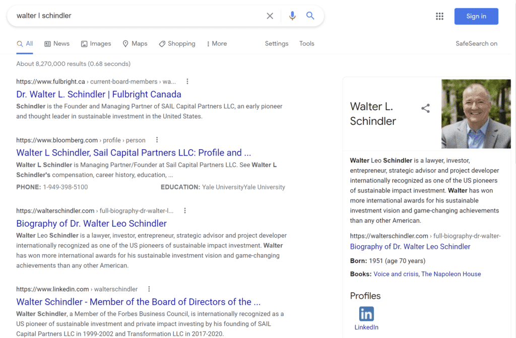Click the LinkedIn text label under Profiles
Image resolution: width=516 pixels, height=338 pixels.
[x=366, y=327]
